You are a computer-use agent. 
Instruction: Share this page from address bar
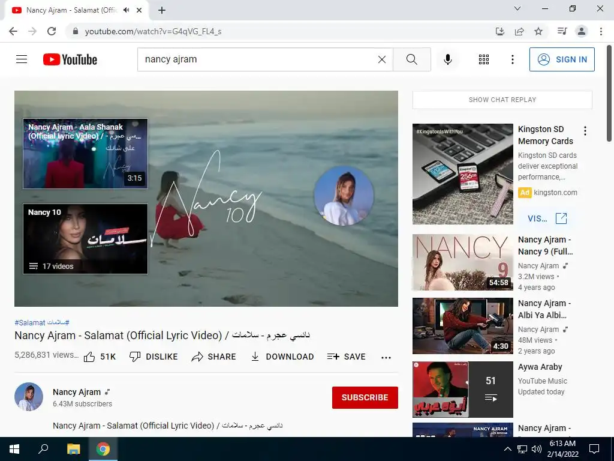[519, 31]
